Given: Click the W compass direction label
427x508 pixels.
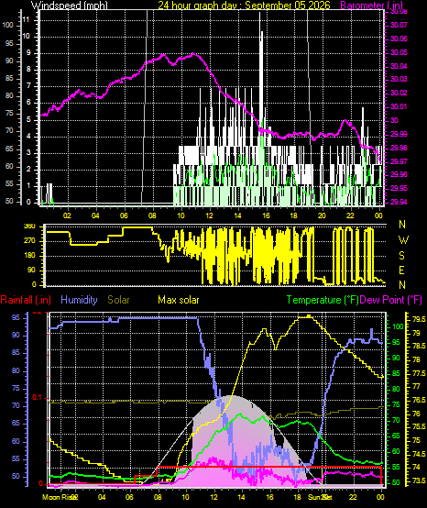Looking at the screenshot, I should (x=403, y=240).
